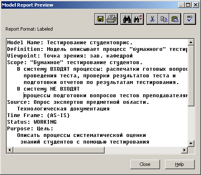
Task: Minimize the Model Report Preview window
Action: click(x=181, y=5)
